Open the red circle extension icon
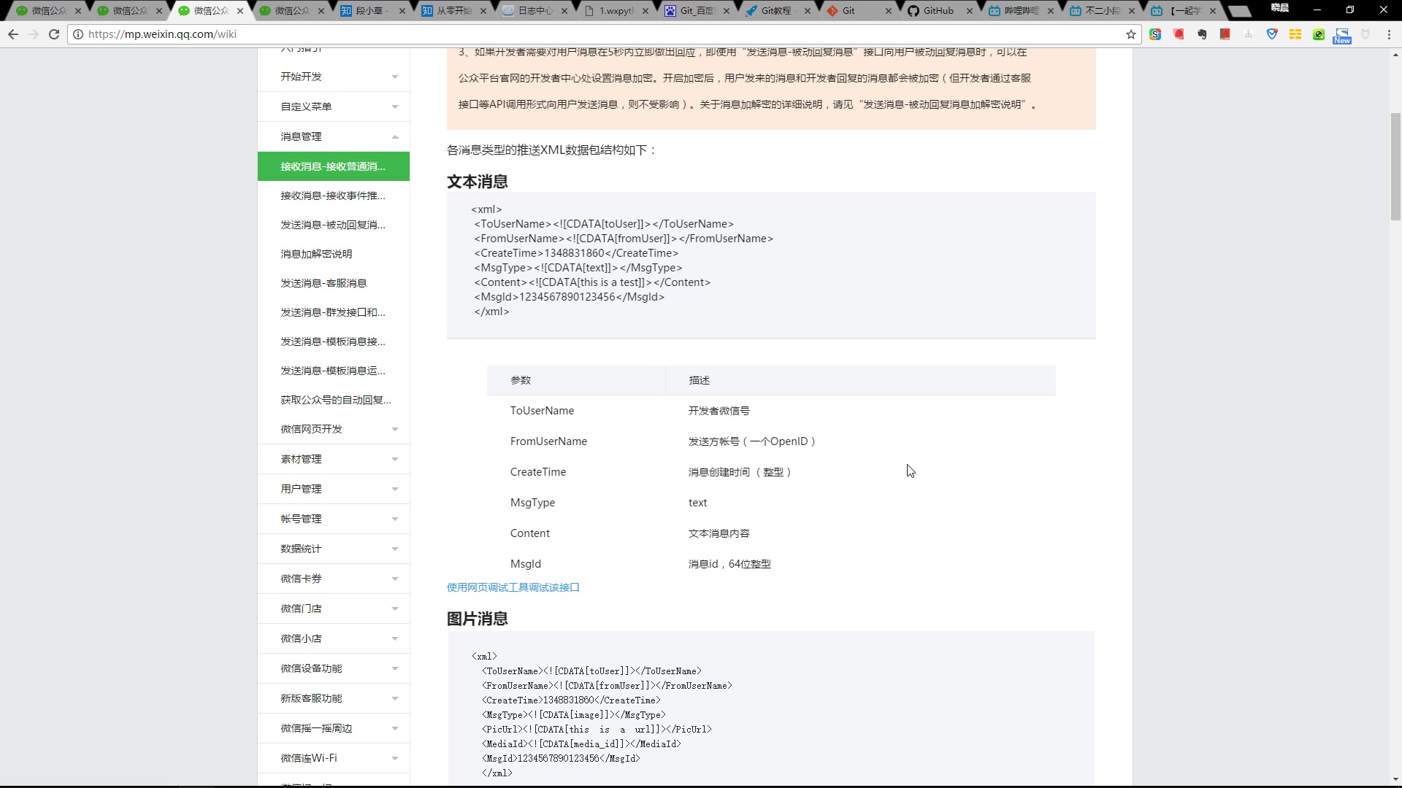Screen dimensions: 1402x788 (x=1179, y=34)
